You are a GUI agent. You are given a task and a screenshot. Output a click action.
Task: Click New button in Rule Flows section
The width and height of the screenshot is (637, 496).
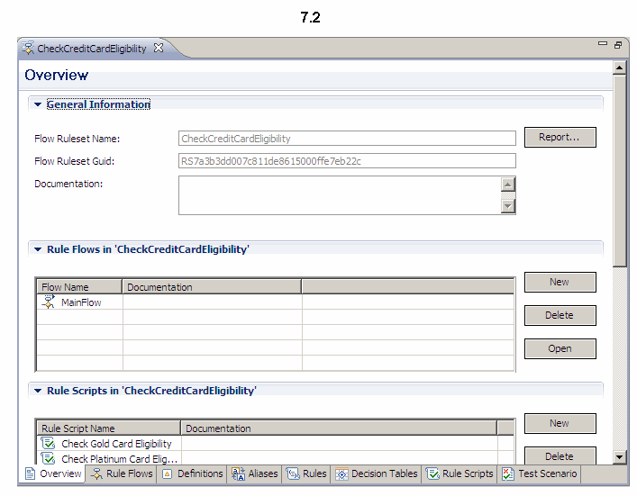pos(560,282)
